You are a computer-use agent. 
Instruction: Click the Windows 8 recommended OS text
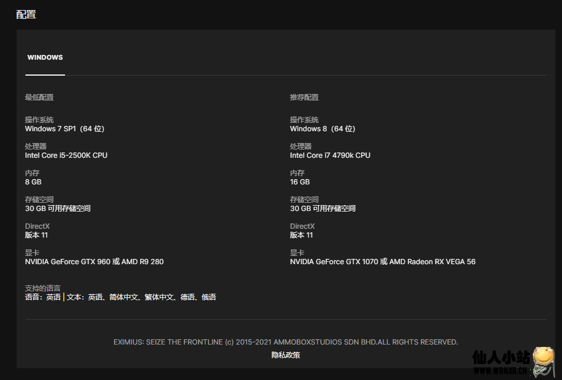(x=322, y=129)
